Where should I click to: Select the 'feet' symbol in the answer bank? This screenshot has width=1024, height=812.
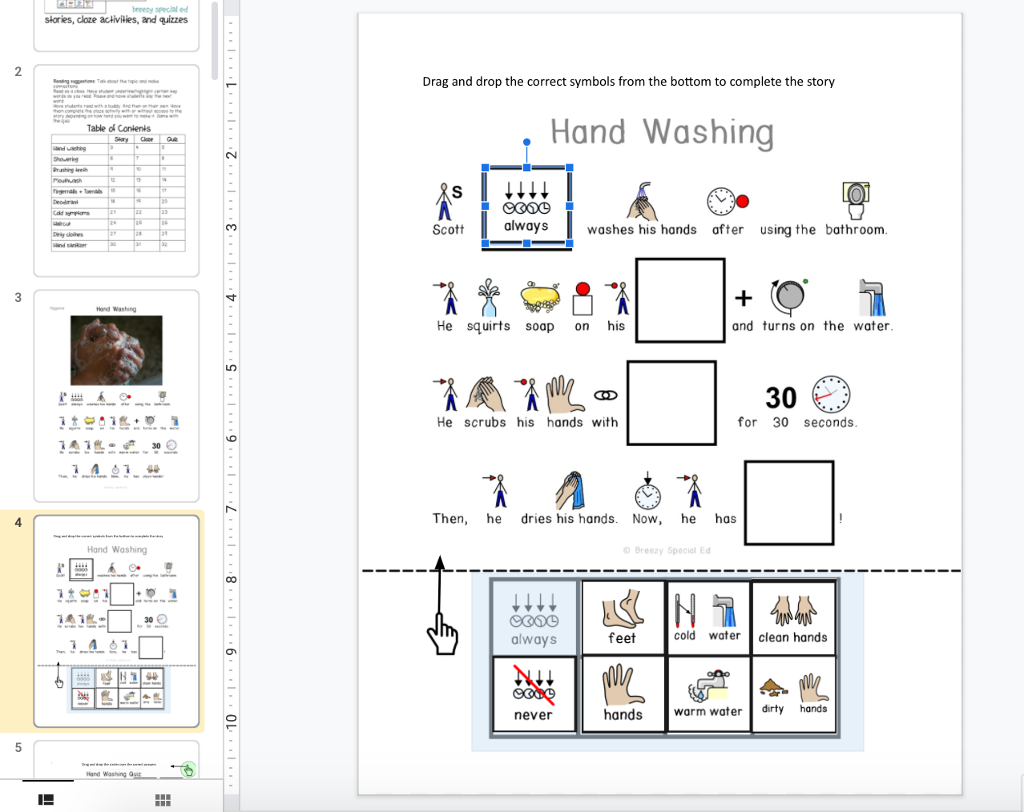coord(623,617)
